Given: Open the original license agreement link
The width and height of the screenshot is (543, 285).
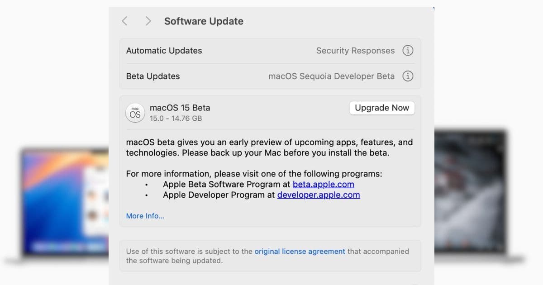Looking at the screenshot, I should tap(300, 251).
